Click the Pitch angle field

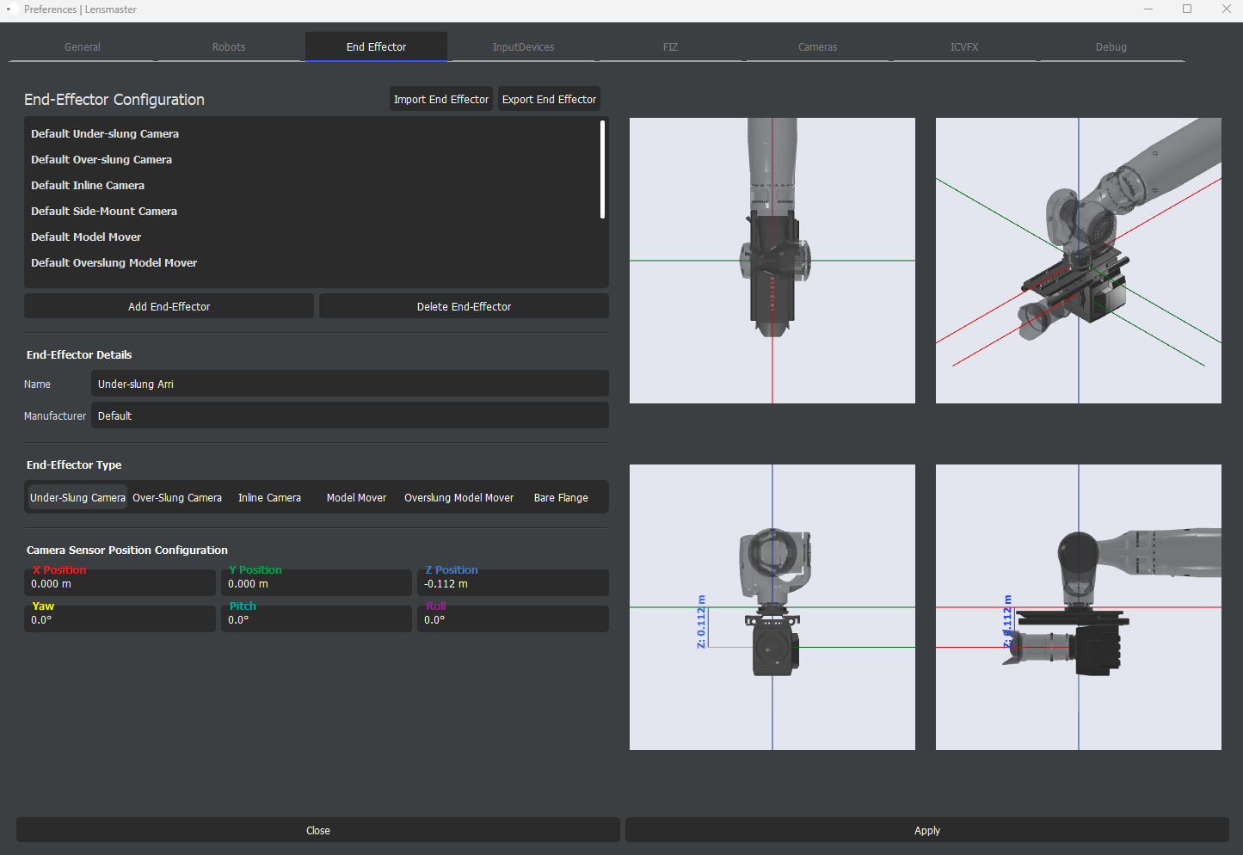(x=317, y=619)
